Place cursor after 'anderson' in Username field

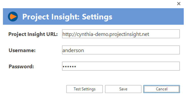coord(84,50)
